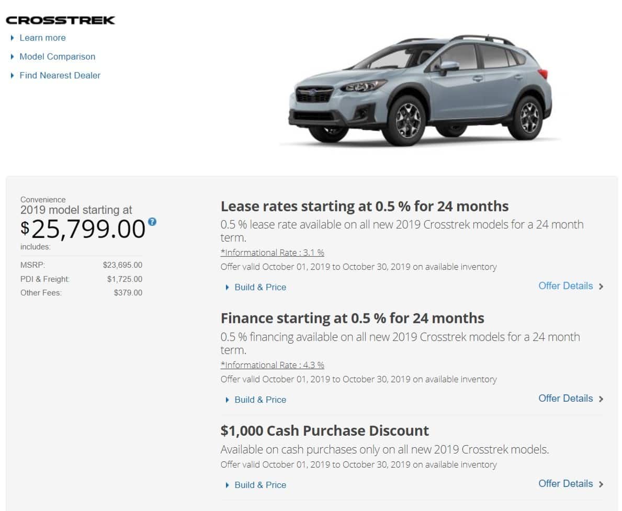Viewport: 622px width, 511px height.
Task: Expand Offer Details for lease rates
Action: [x=566, y=286]
